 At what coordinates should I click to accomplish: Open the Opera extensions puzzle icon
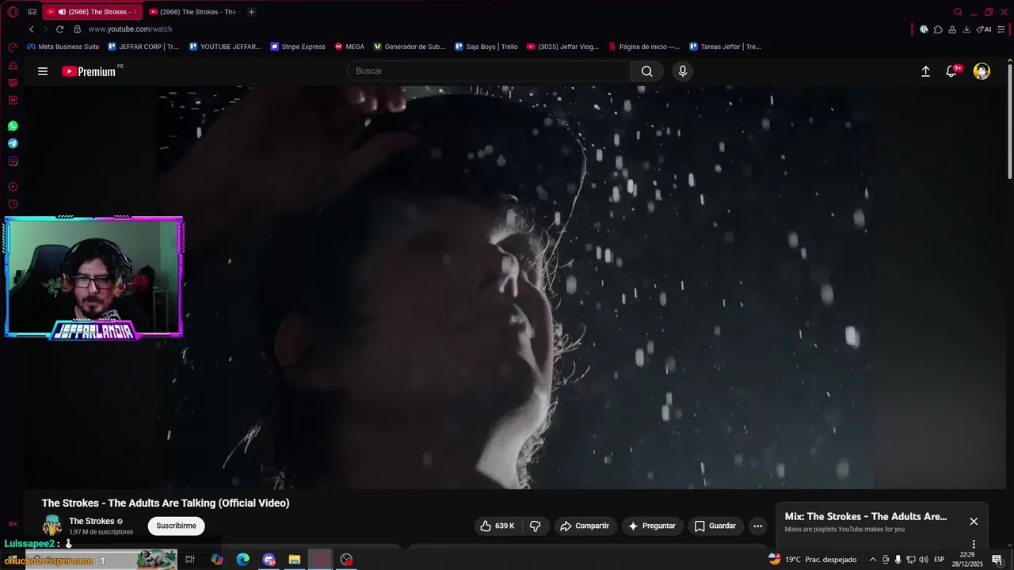click(938, 29)
